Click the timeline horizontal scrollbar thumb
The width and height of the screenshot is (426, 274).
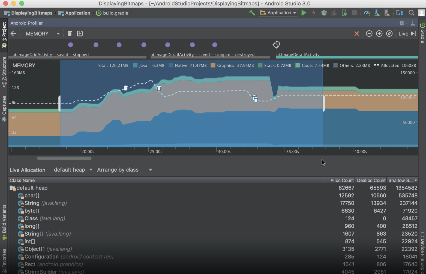click(64, 158)
